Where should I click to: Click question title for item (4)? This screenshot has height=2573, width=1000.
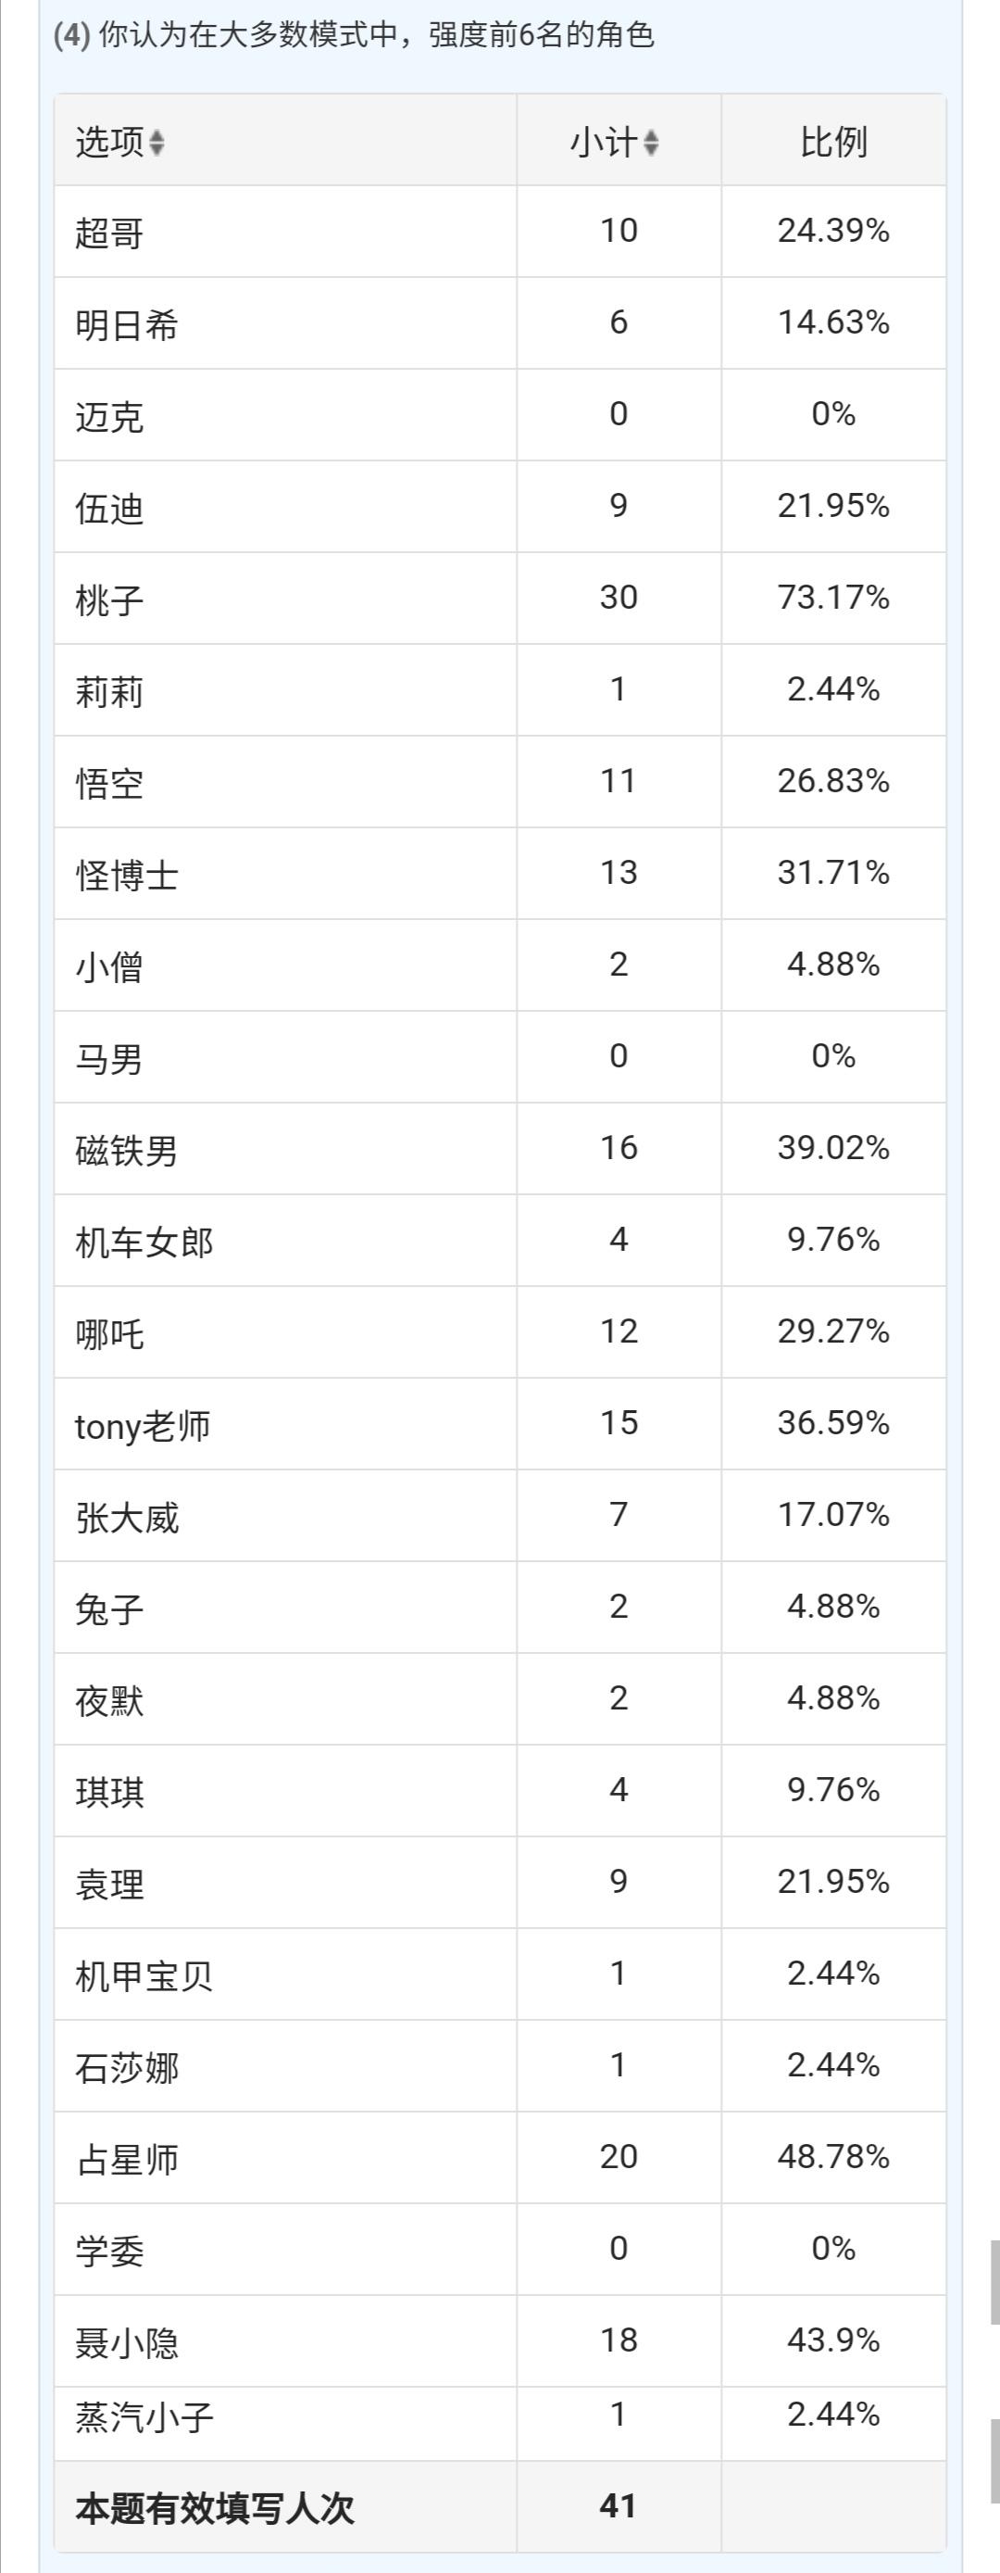pyautogui.click(x=355, y=36)
